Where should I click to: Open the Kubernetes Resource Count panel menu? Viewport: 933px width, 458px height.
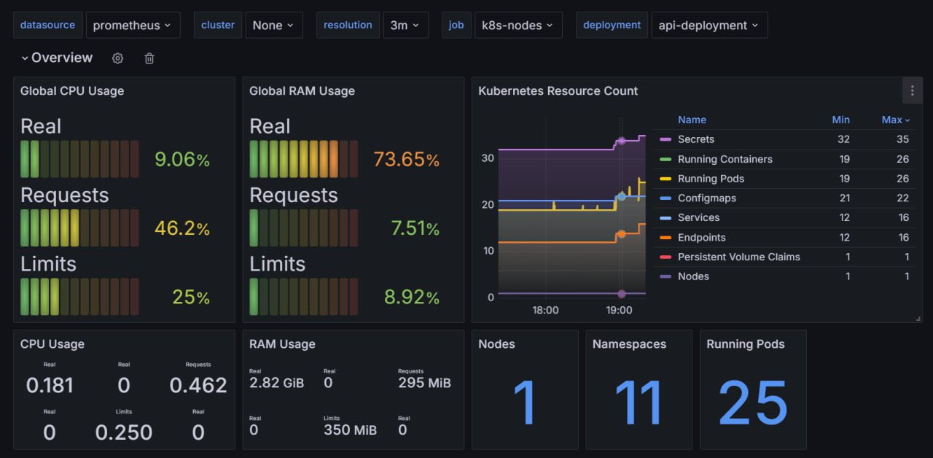tap(912, 90)
